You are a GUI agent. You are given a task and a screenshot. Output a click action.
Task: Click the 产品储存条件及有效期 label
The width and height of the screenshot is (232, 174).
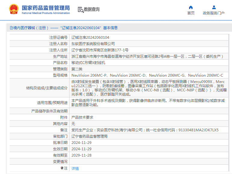coord(49,111)
